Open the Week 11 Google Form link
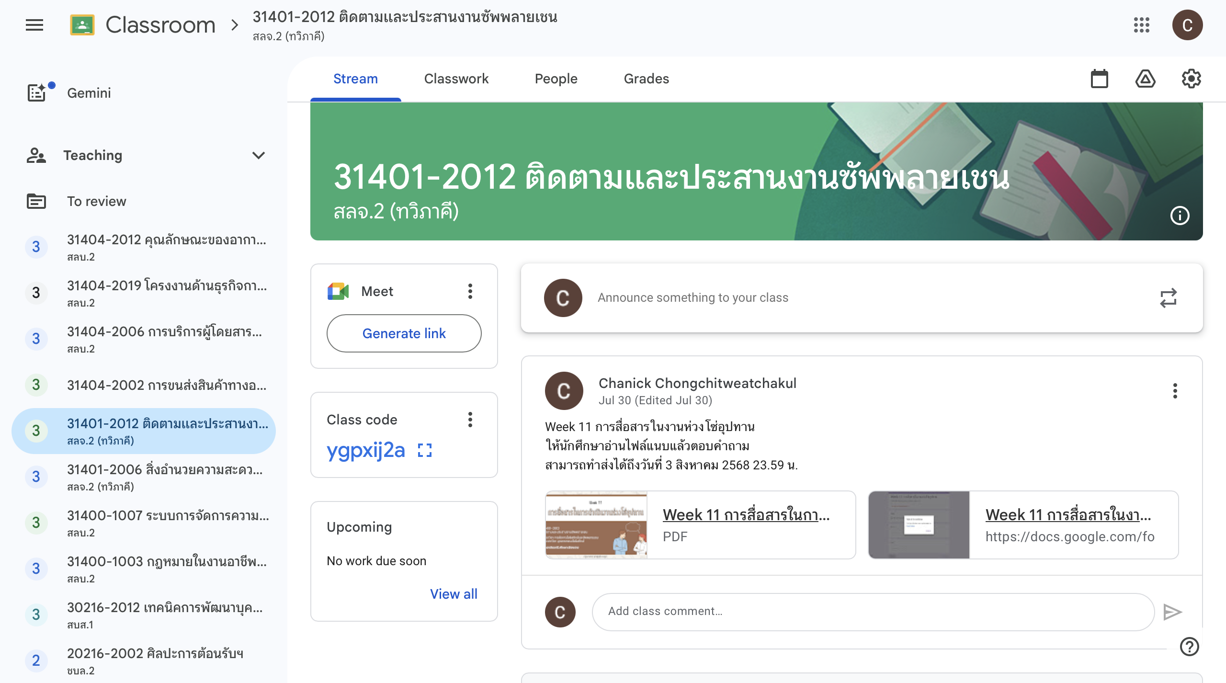This screenshot has width=1226, height=683. (x=1068, y=515)
